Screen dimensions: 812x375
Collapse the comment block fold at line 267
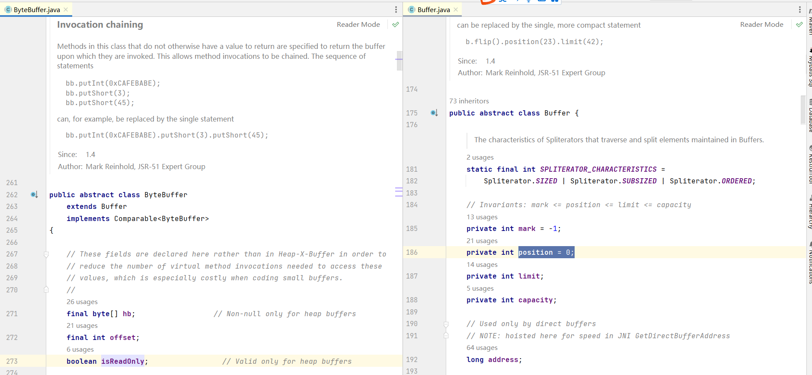(46, 254)
